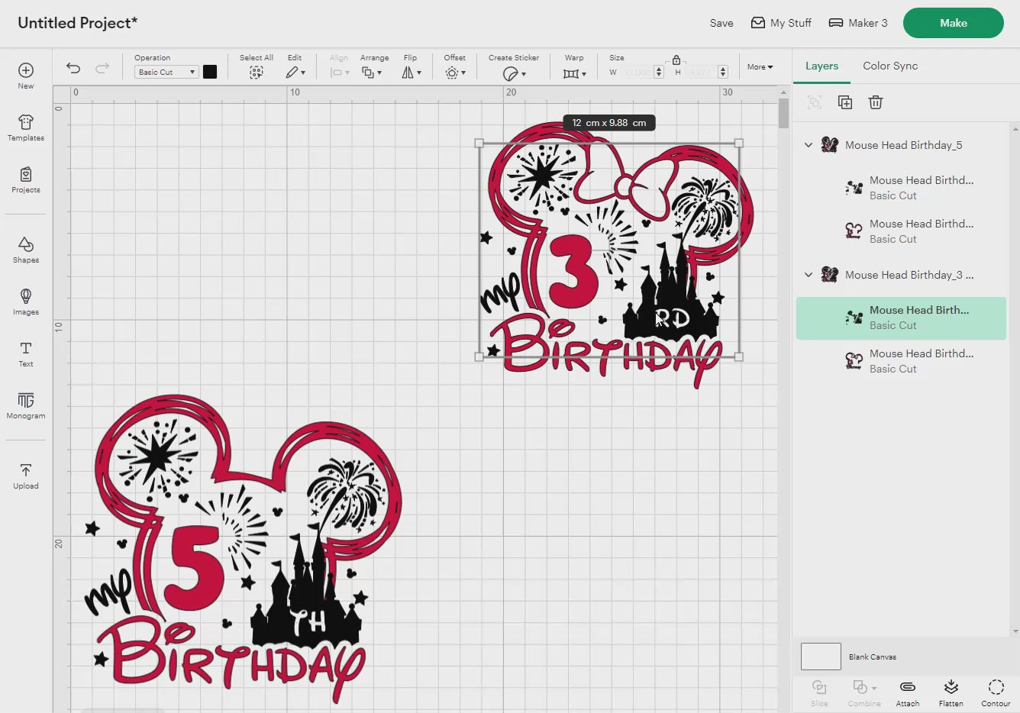Delete the selected layer with trash icon
The width and height of the screenshot is (1020, 713).
click(x=876, y=102)
